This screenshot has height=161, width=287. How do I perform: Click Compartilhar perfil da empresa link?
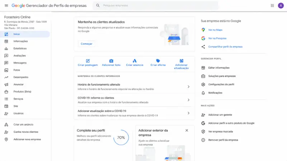(x=225, y=47)
